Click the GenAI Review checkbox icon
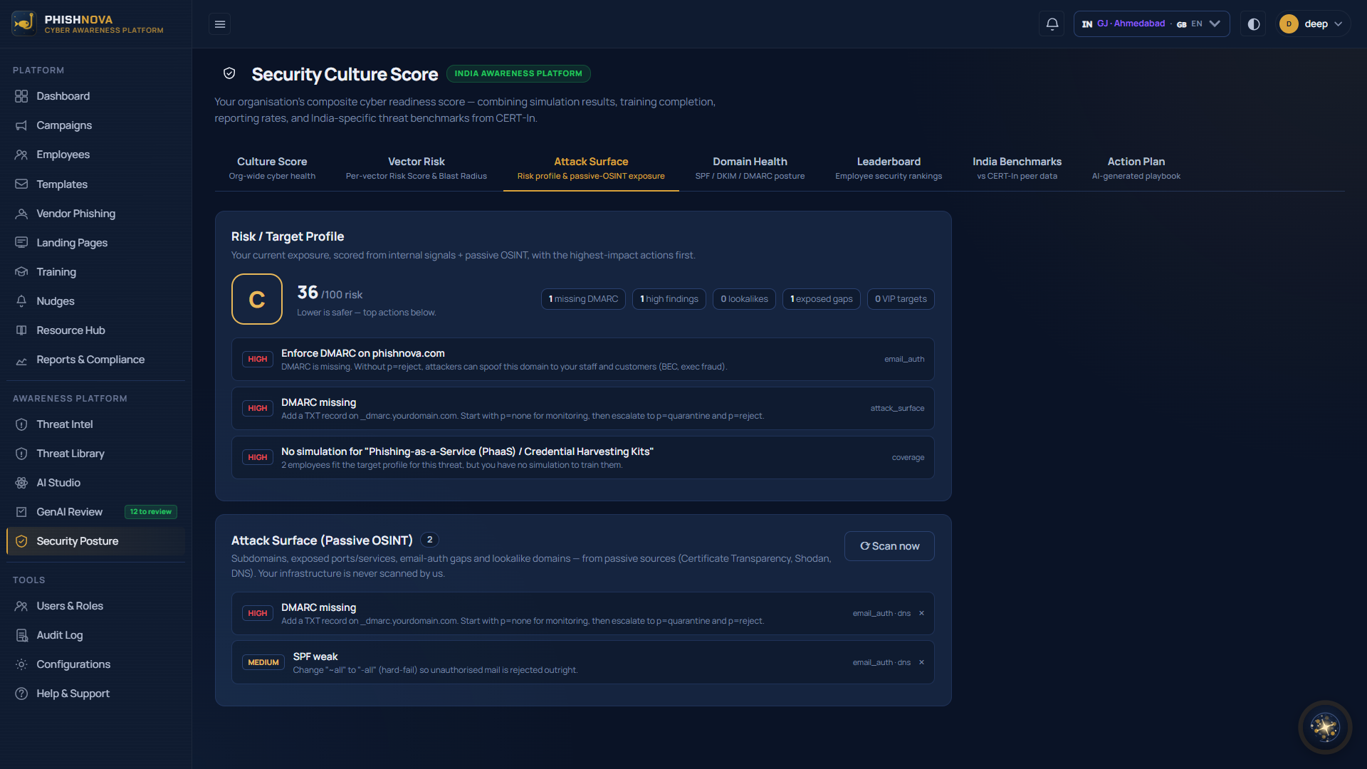This screenshot has height=769, width=1367. coord(21,512)
